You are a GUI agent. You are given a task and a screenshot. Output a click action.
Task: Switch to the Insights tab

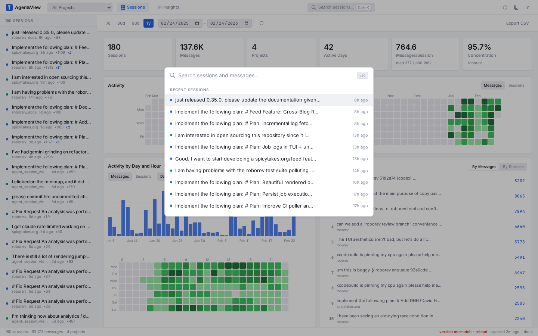pyautogui.click(x=168, y=7)
